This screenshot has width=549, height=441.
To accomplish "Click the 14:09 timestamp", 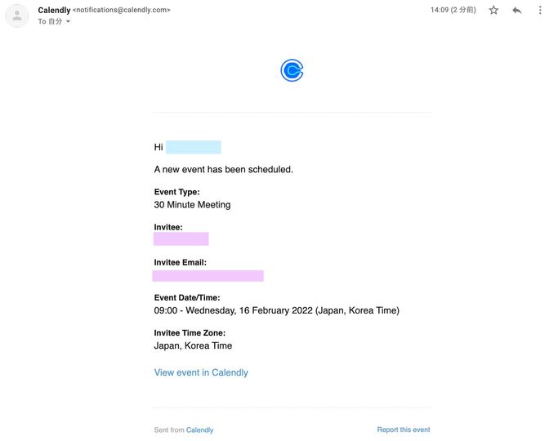I will [x=453, y=10].
